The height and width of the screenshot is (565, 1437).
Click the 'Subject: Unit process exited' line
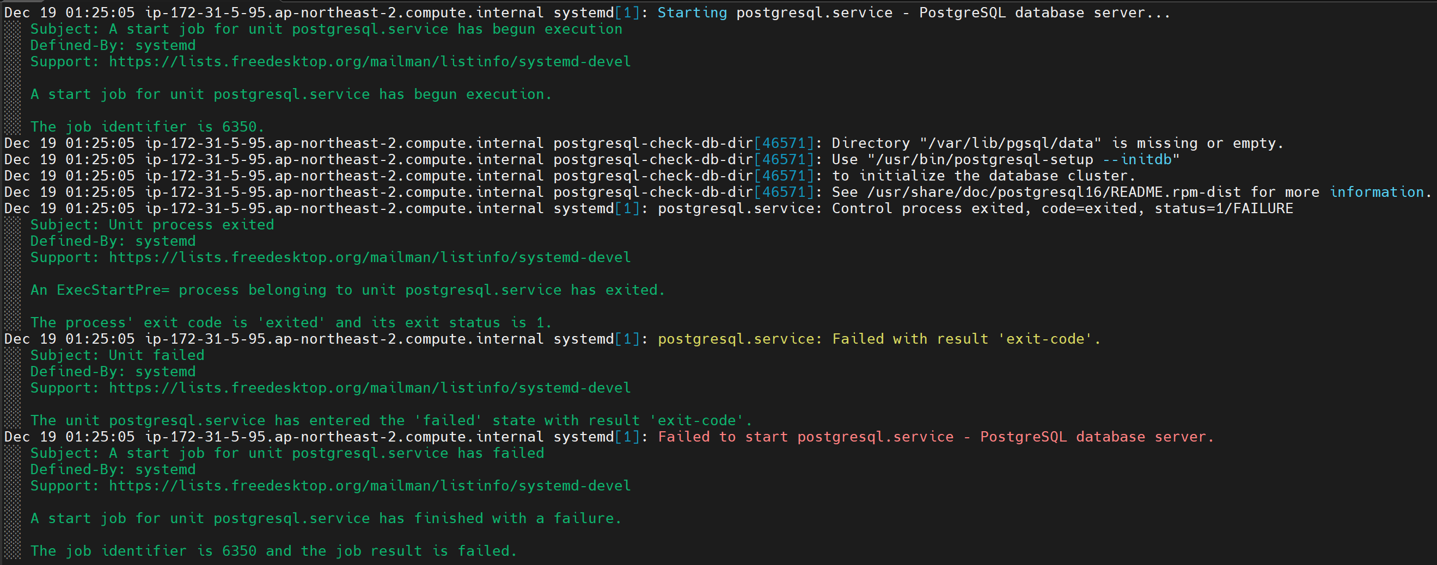152,225
